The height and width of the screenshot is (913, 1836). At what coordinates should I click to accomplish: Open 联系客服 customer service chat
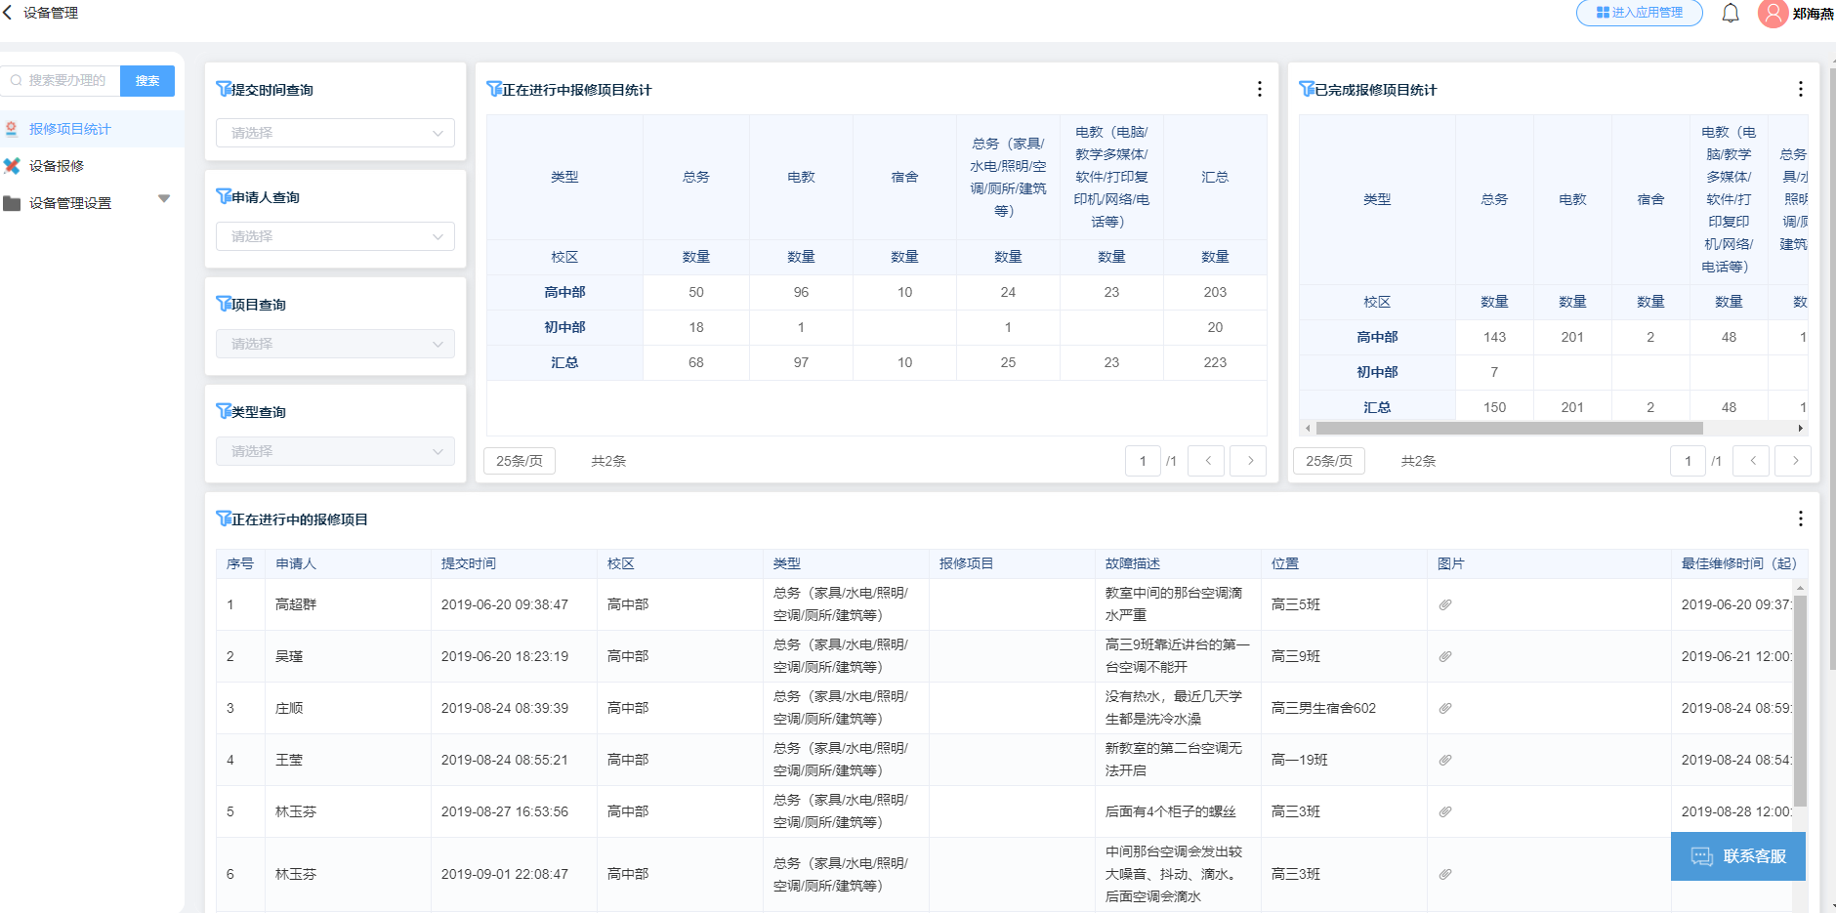coord(1737,856)
